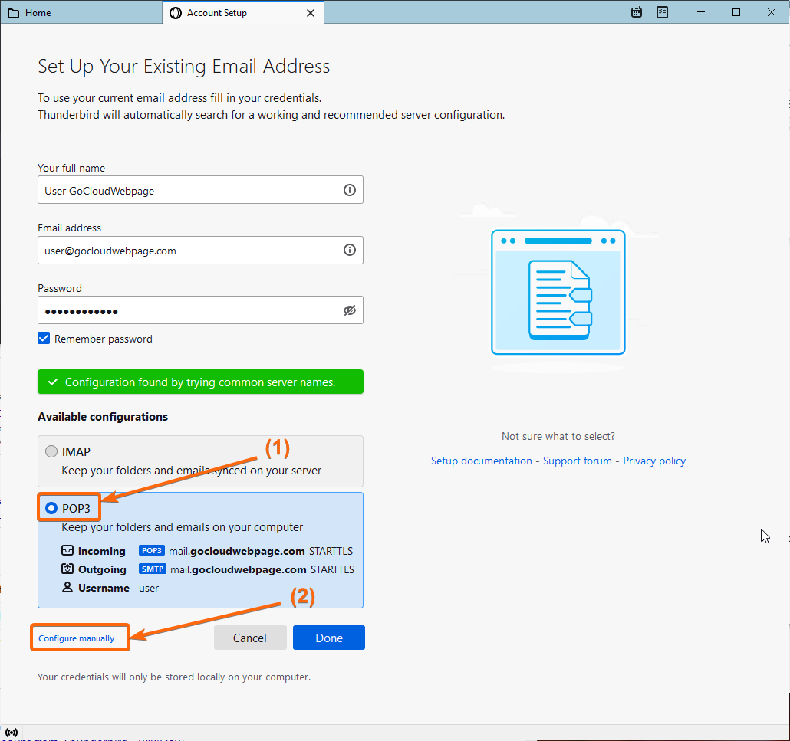Click the incoming server mail.gocloudwebpage.com text

[x=237, y=551]
